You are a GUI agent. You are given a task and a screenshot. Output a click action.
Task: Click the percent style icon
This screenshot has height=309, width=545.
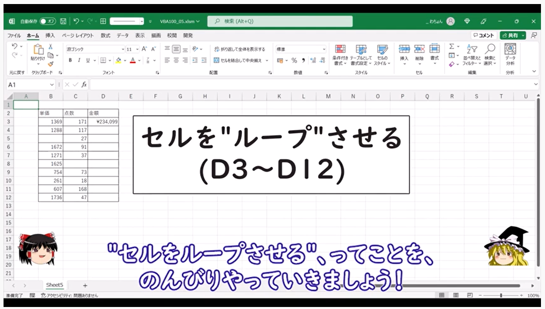294,60
